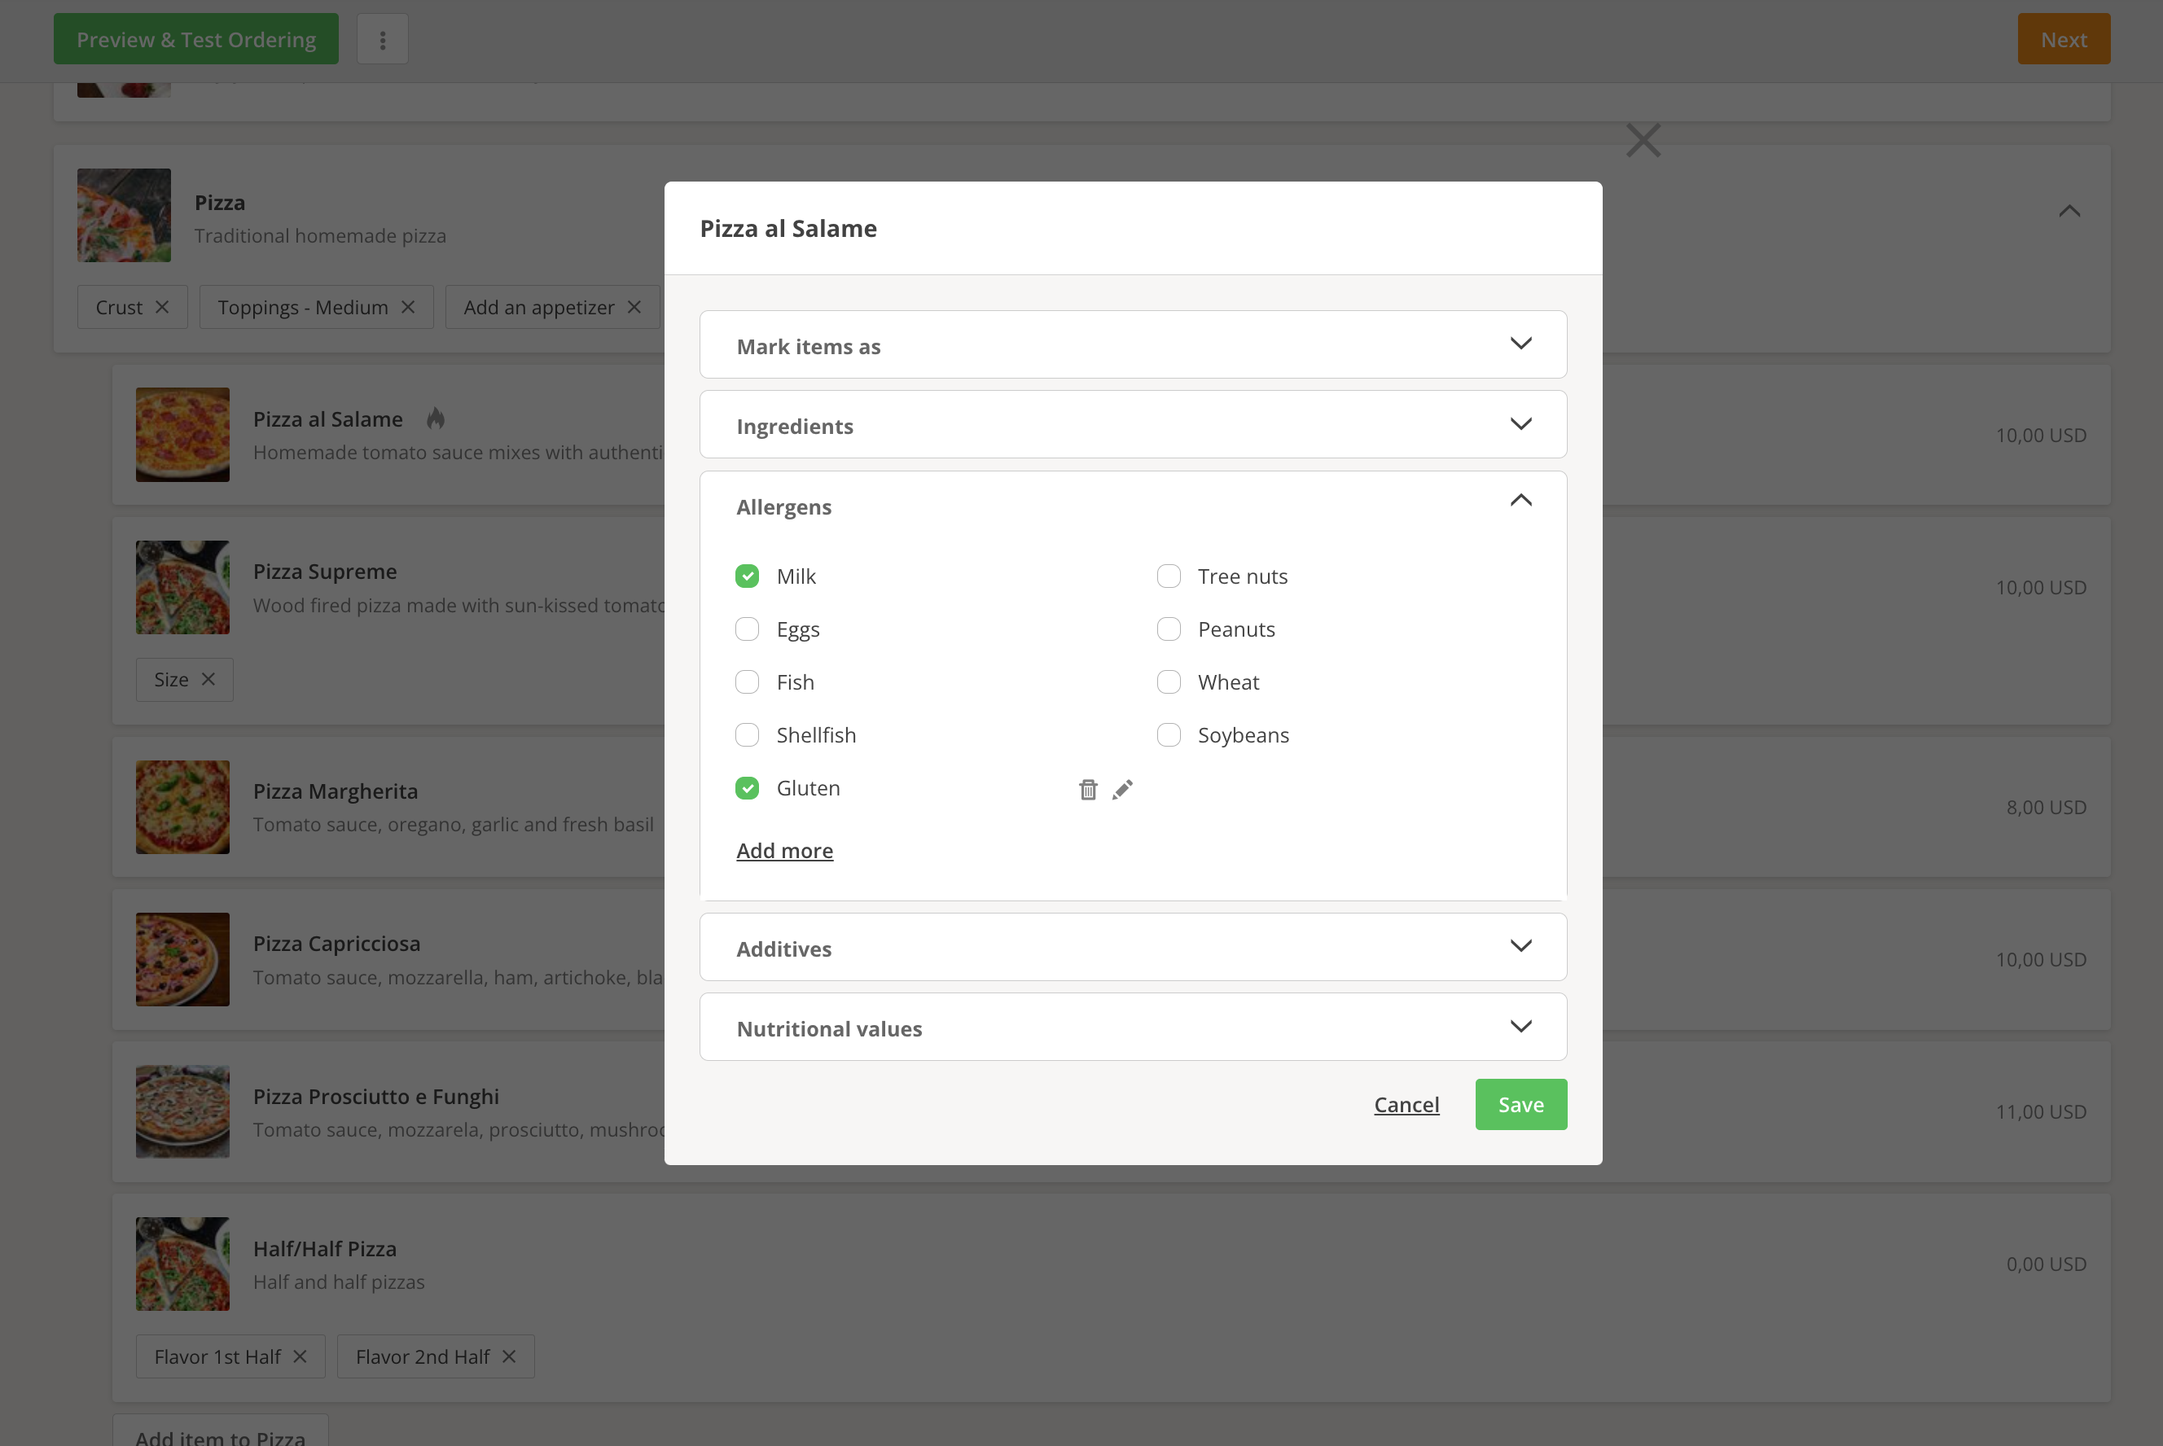Remove the Flavor 2nd Half tag
2163x1446 pixels.
[x=509, y=1356]
